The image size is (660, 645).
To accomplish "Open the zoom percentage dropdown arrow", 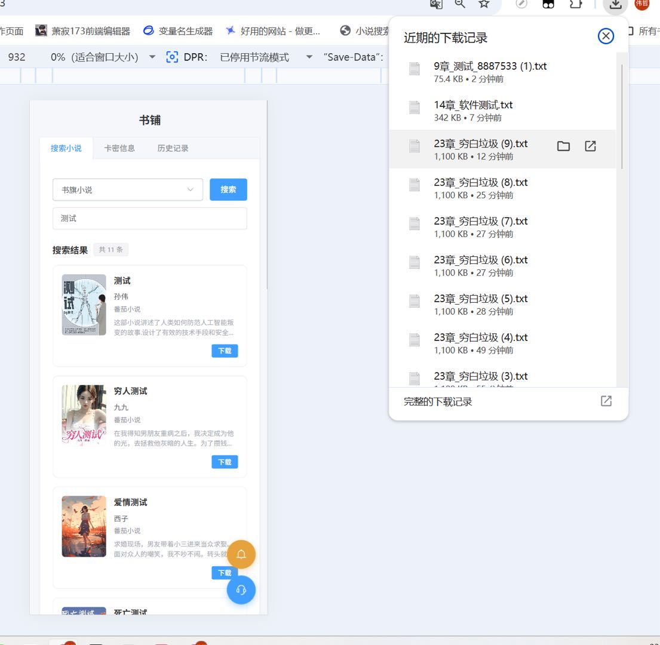I will coord(152,57).
